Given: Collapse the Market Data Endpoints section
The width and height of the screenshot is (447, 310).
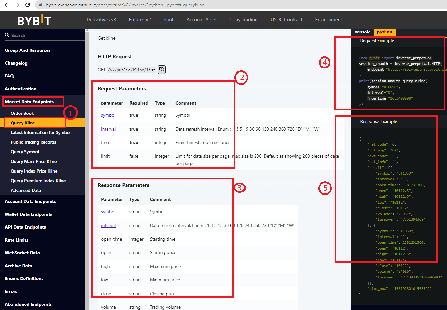Looking at the screenshot, I should (x=29, y=102).
